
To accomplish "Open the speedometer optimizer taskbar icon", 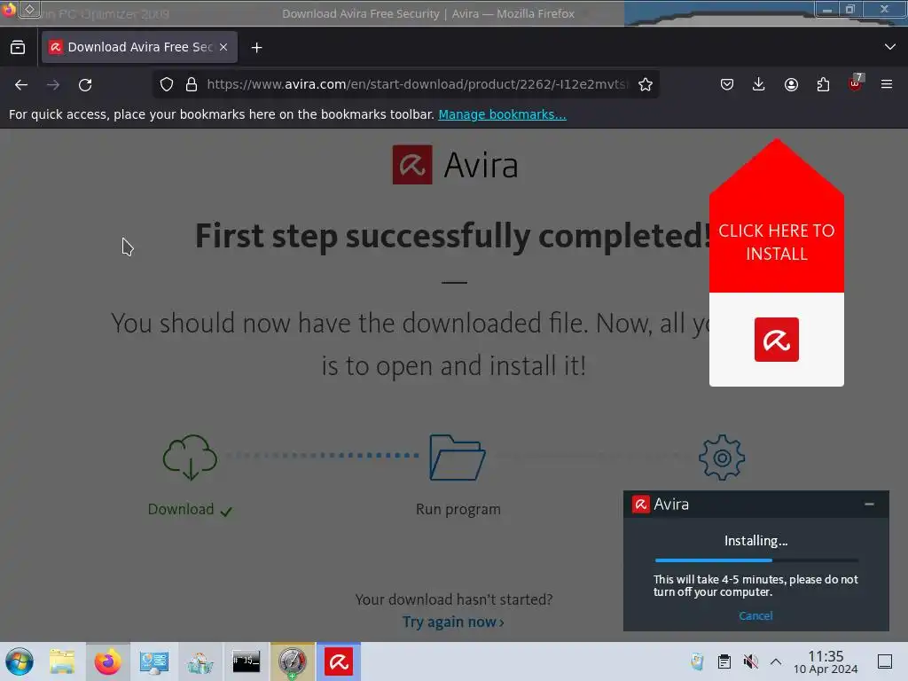I will (x=293, y=661).
